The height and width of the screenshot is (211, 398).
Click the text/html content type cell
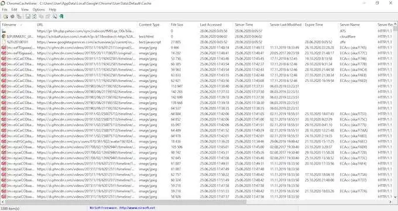coord(146,36)
